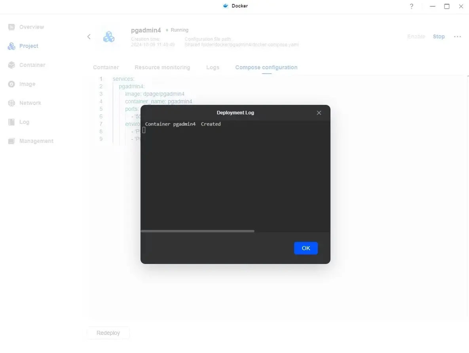Viewport: 469px width, 353px height.
Task: Click the pgadmin4 project cubes icon
Action: pos(108,37)
